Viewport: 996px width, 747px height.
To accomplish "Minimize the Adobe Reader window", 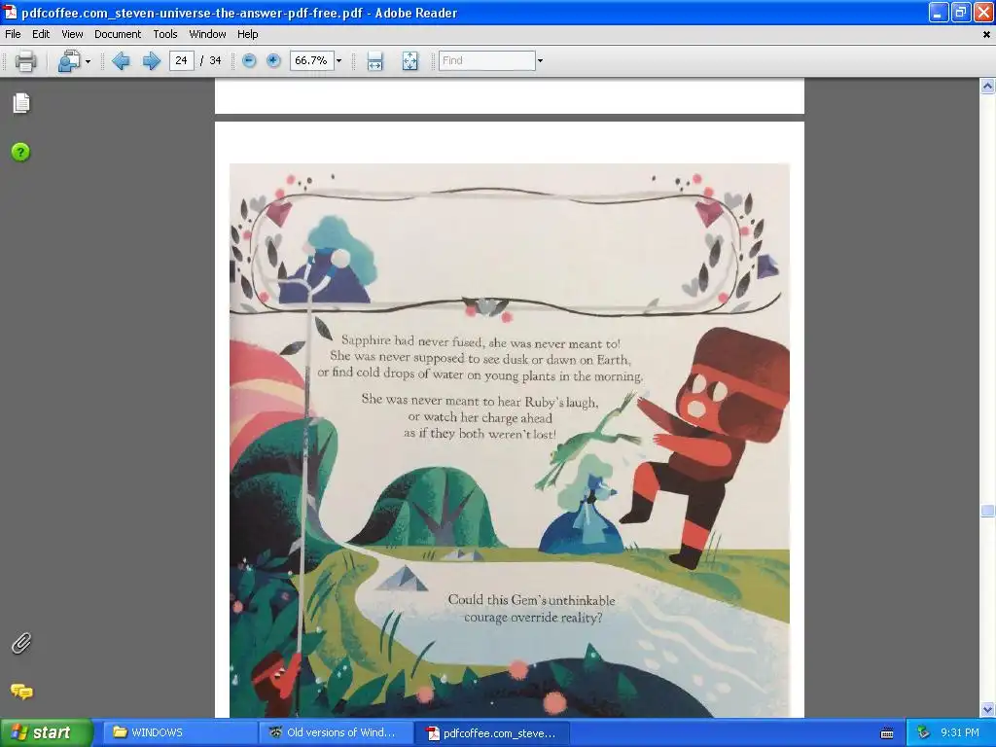I will pos(939,12).
